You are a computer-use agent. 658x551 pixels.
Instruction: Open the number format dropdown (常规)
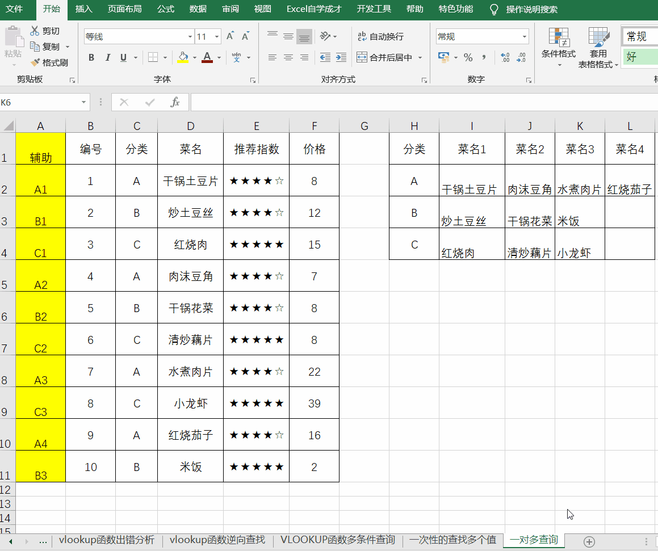pos(524,37)
